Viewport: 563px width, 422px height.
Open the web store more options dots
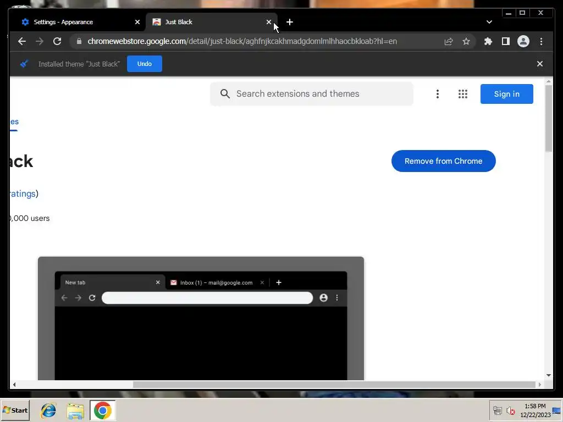pyautogui.click(x=437, y=94)
